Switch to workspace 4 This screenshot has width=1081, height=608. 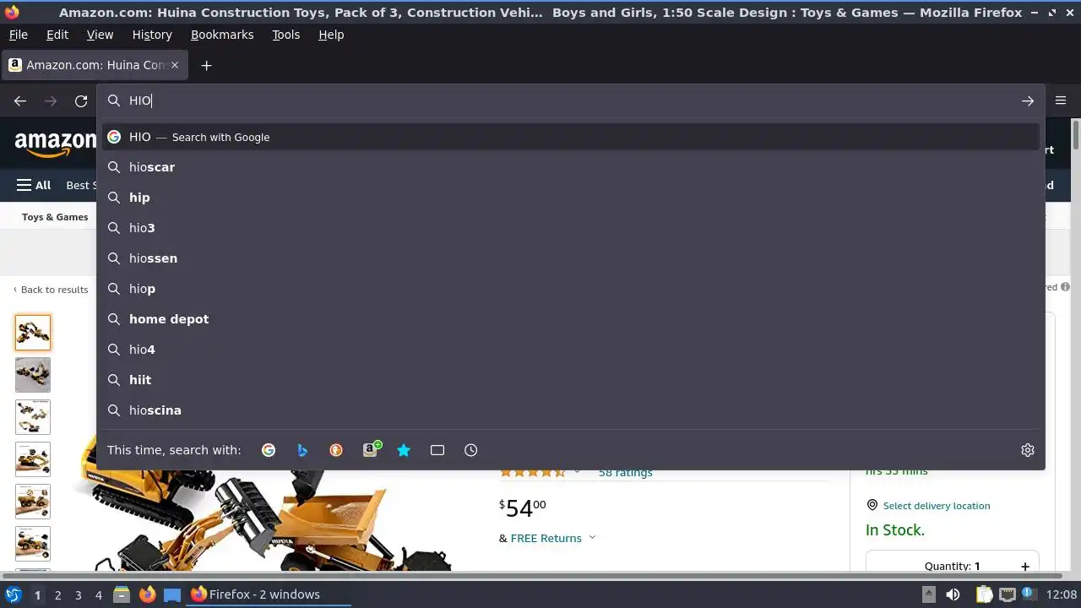(x=98, y=594)
